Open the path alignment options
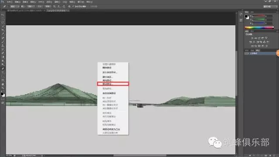279x157 pixels. [x=58, y=7]
